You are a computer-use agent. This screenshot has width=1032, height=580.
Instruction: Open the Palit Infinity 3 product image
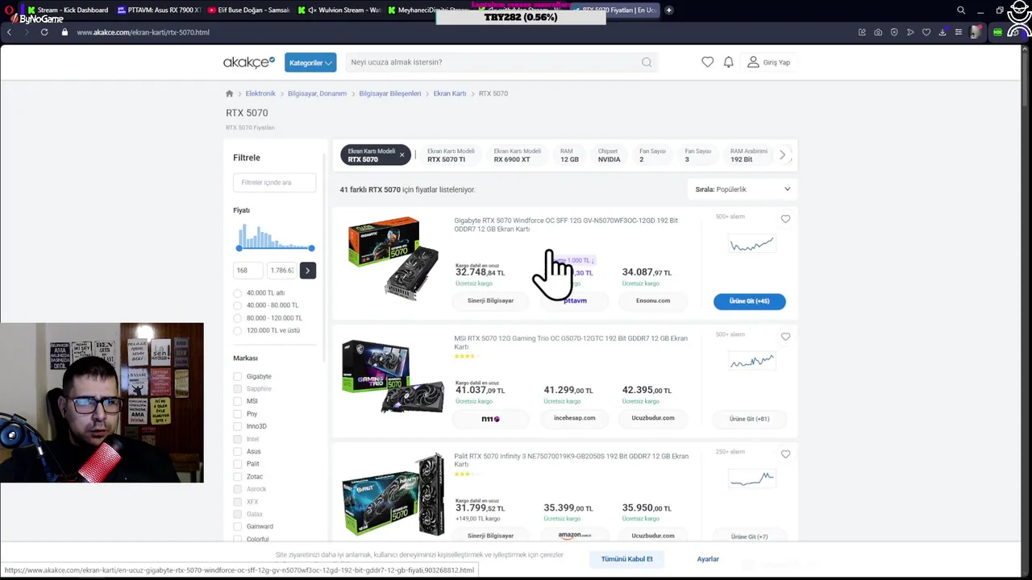393,495
